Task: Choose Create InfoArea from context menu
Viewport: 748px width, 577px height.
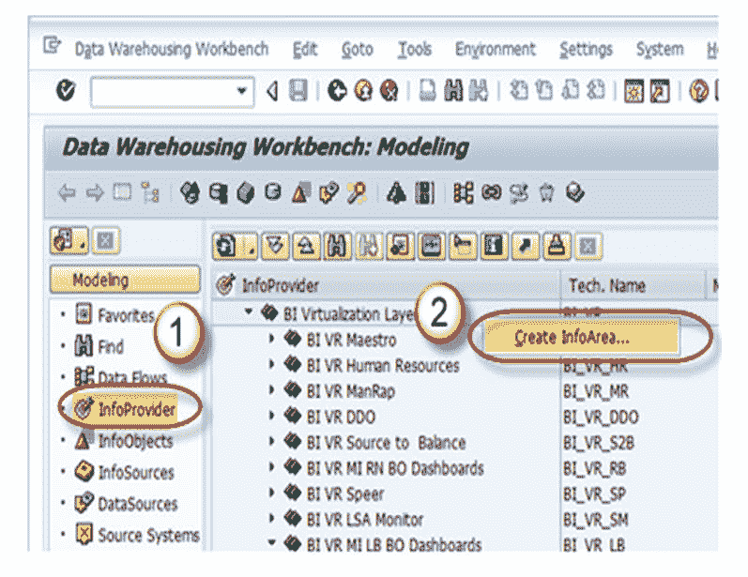Action: (x=581, y=338)
